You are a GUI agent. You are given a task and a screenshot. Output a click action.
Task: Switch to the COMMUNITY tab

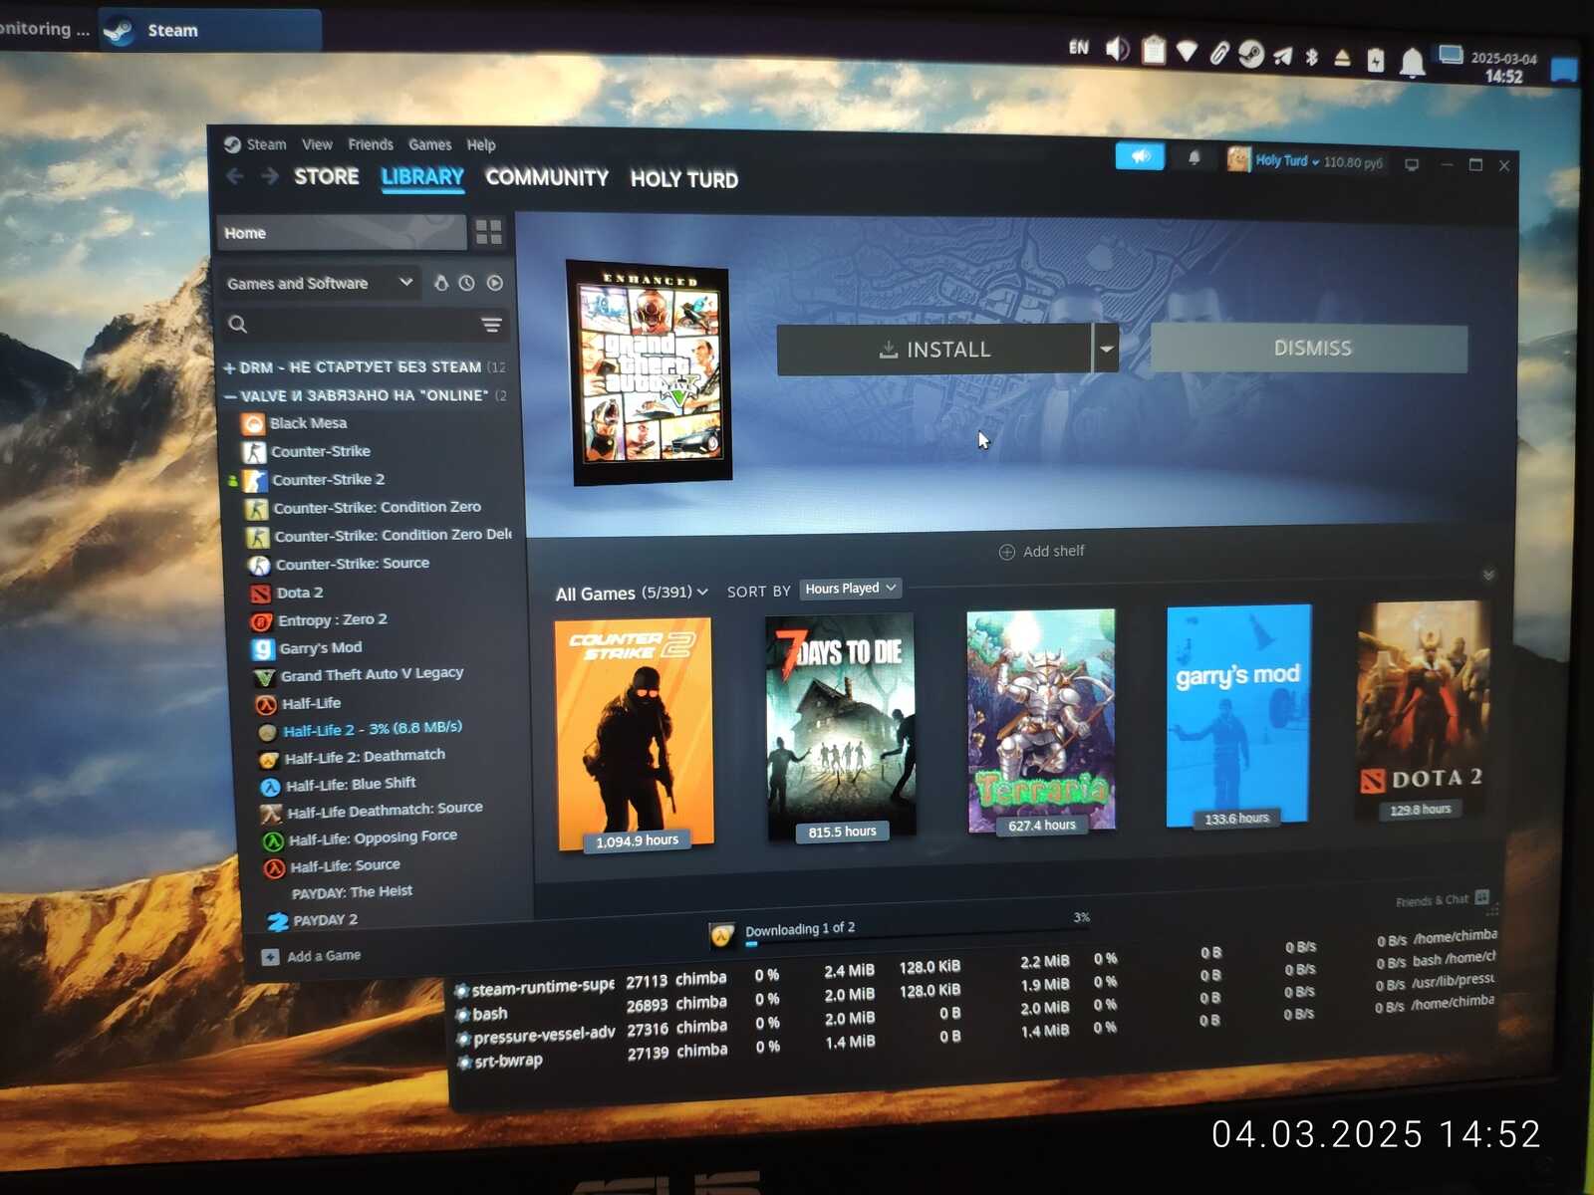pyautogui.click(x=547, y=177)
